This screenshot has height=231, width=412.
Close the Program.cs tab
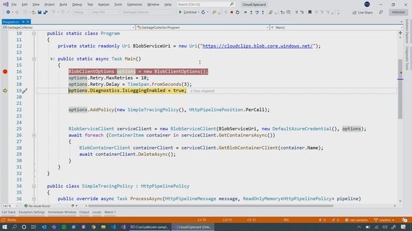pyautogui.click(x=28, y=22)
